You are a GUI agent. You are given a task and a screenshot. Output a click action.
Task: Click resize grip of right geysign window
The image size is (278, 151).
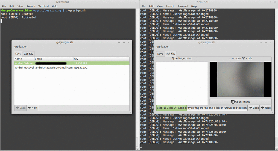[x=273, y=112]
